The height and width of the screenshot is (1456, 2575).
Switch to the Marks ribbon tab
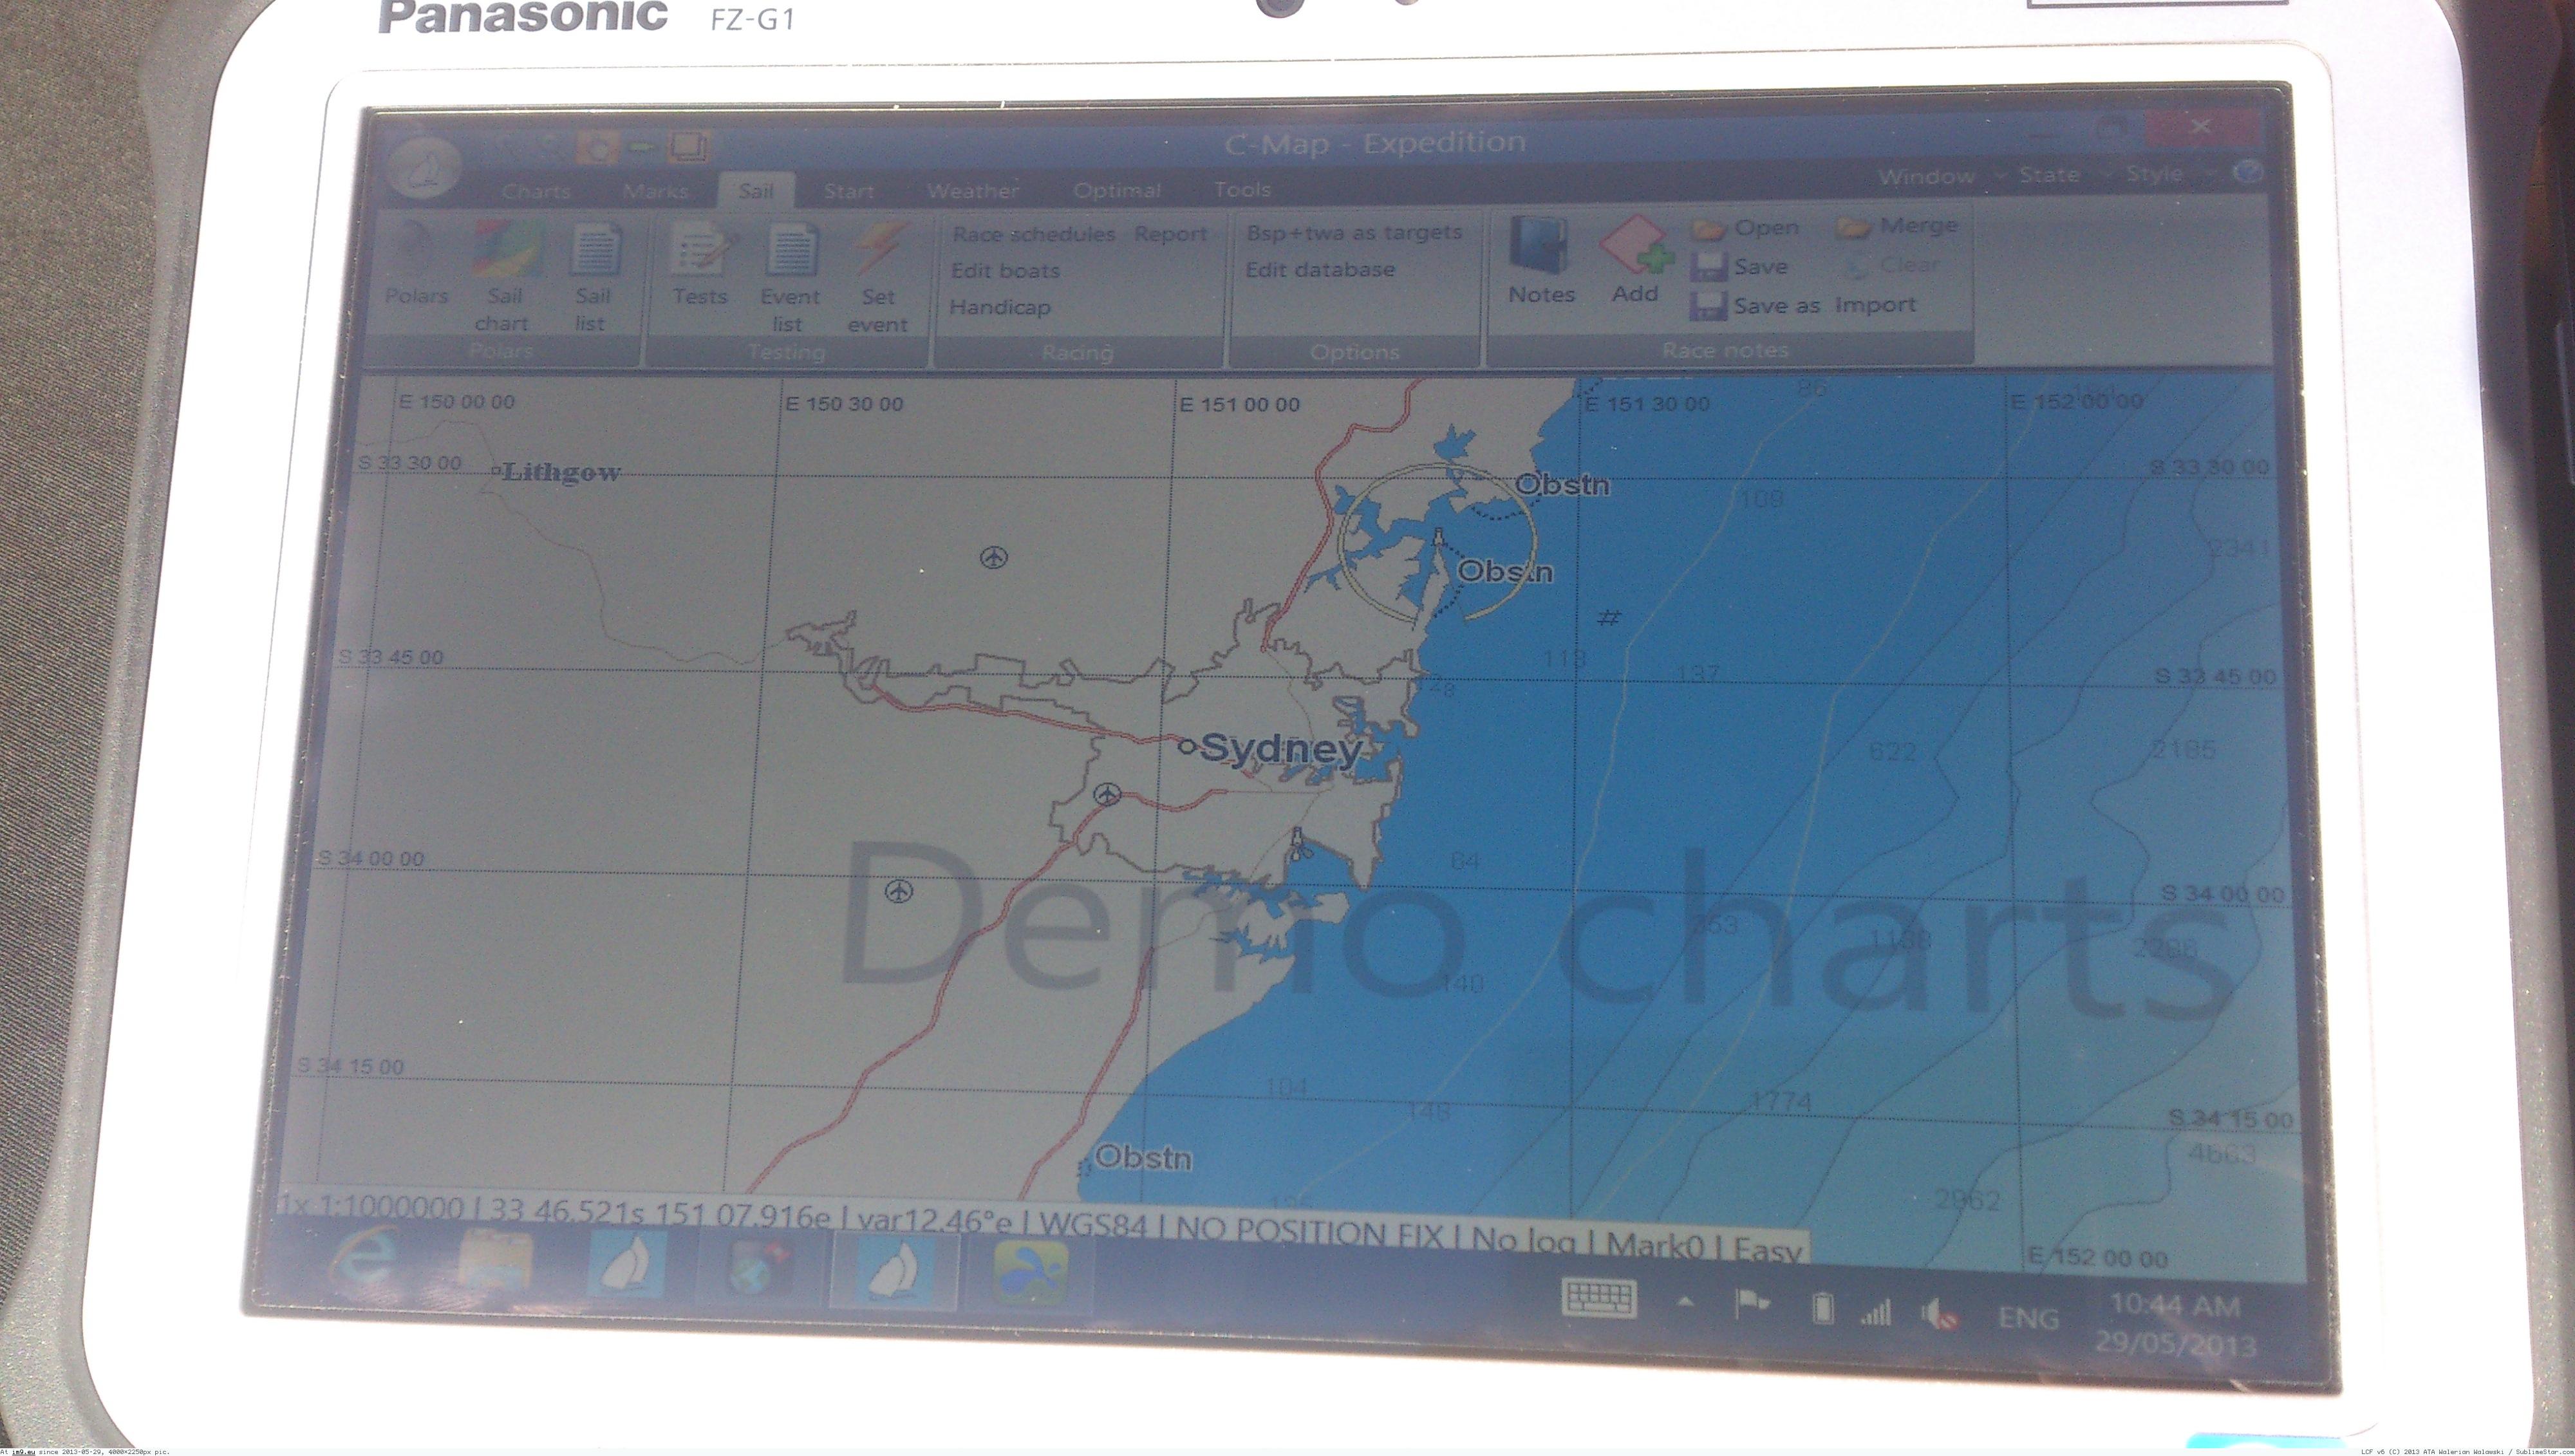tap(655, 191)
